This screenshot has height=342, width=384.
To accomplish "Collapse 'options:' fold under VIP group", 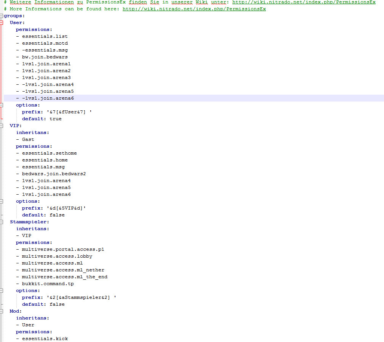I will [x=1, y=201].
